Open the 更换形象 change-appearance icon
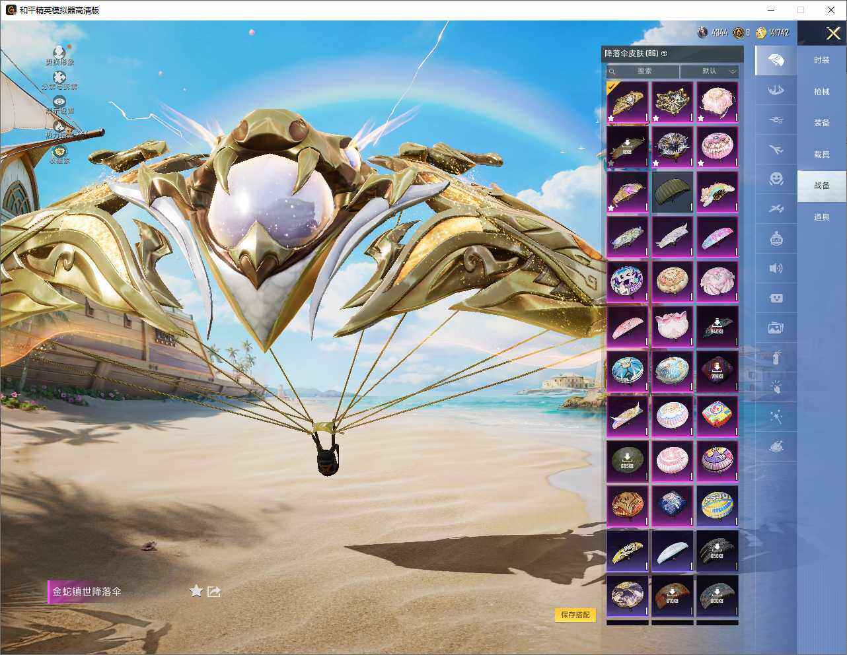 click(59, 52)
